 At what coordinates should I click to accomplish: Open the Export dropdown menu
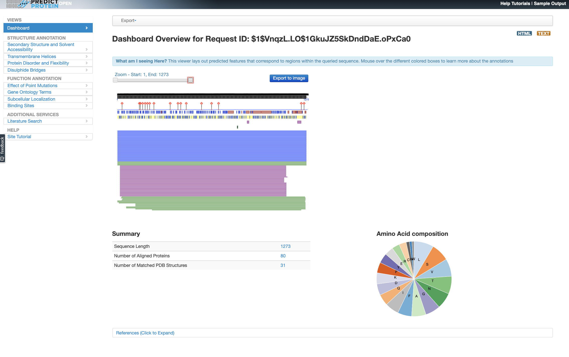click(x=129, y=21)
